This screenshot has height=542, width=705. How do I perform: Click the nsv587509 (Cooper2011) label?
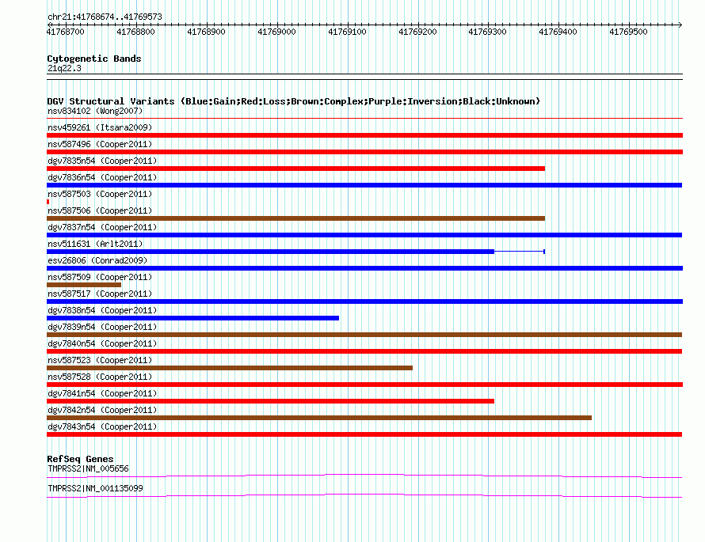tap(100, 277)
